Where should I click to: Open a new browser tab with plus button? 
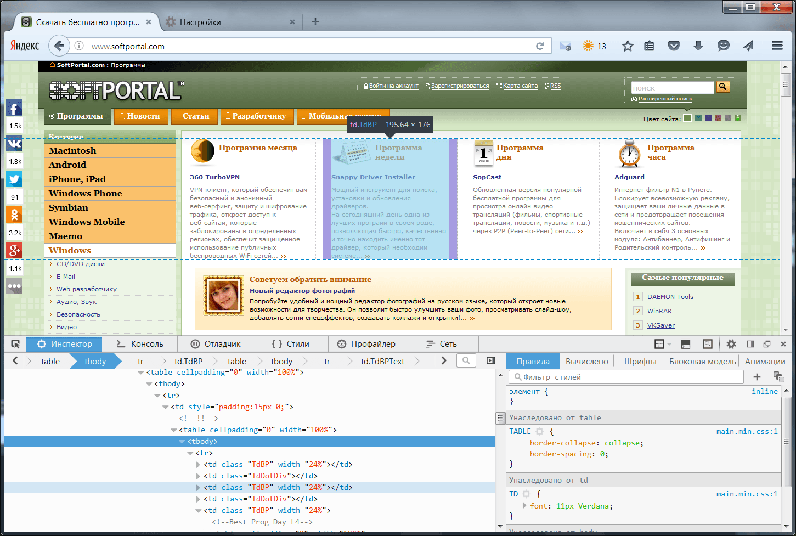click(315, 22)
